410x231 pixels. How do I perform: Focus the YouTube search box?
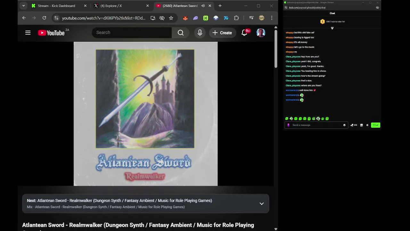tap(132, 33)
